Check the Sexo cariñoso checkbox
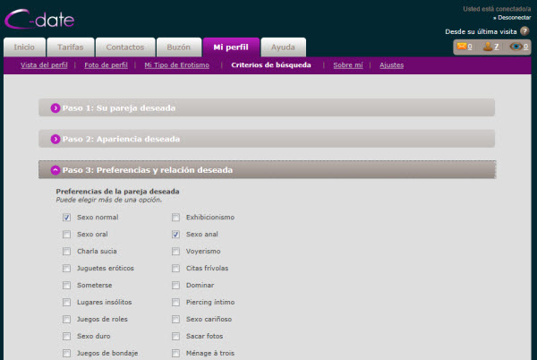Screen dimensions: 537x360 175,319
